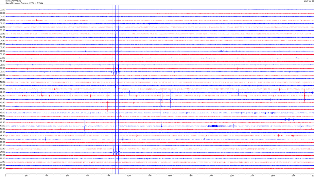Choose the 24m axis tick label
This screenshot has width=314, height=177.
[x=252, y=176]
